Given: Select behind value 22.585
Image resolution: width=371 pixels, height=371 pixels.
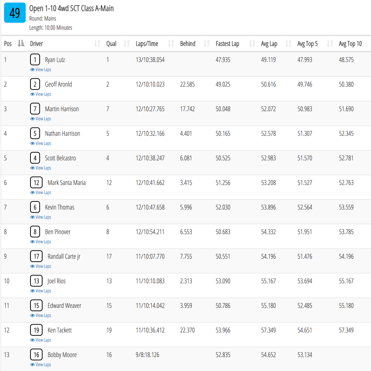Looking at the screenshot, I should click(187, 84).
